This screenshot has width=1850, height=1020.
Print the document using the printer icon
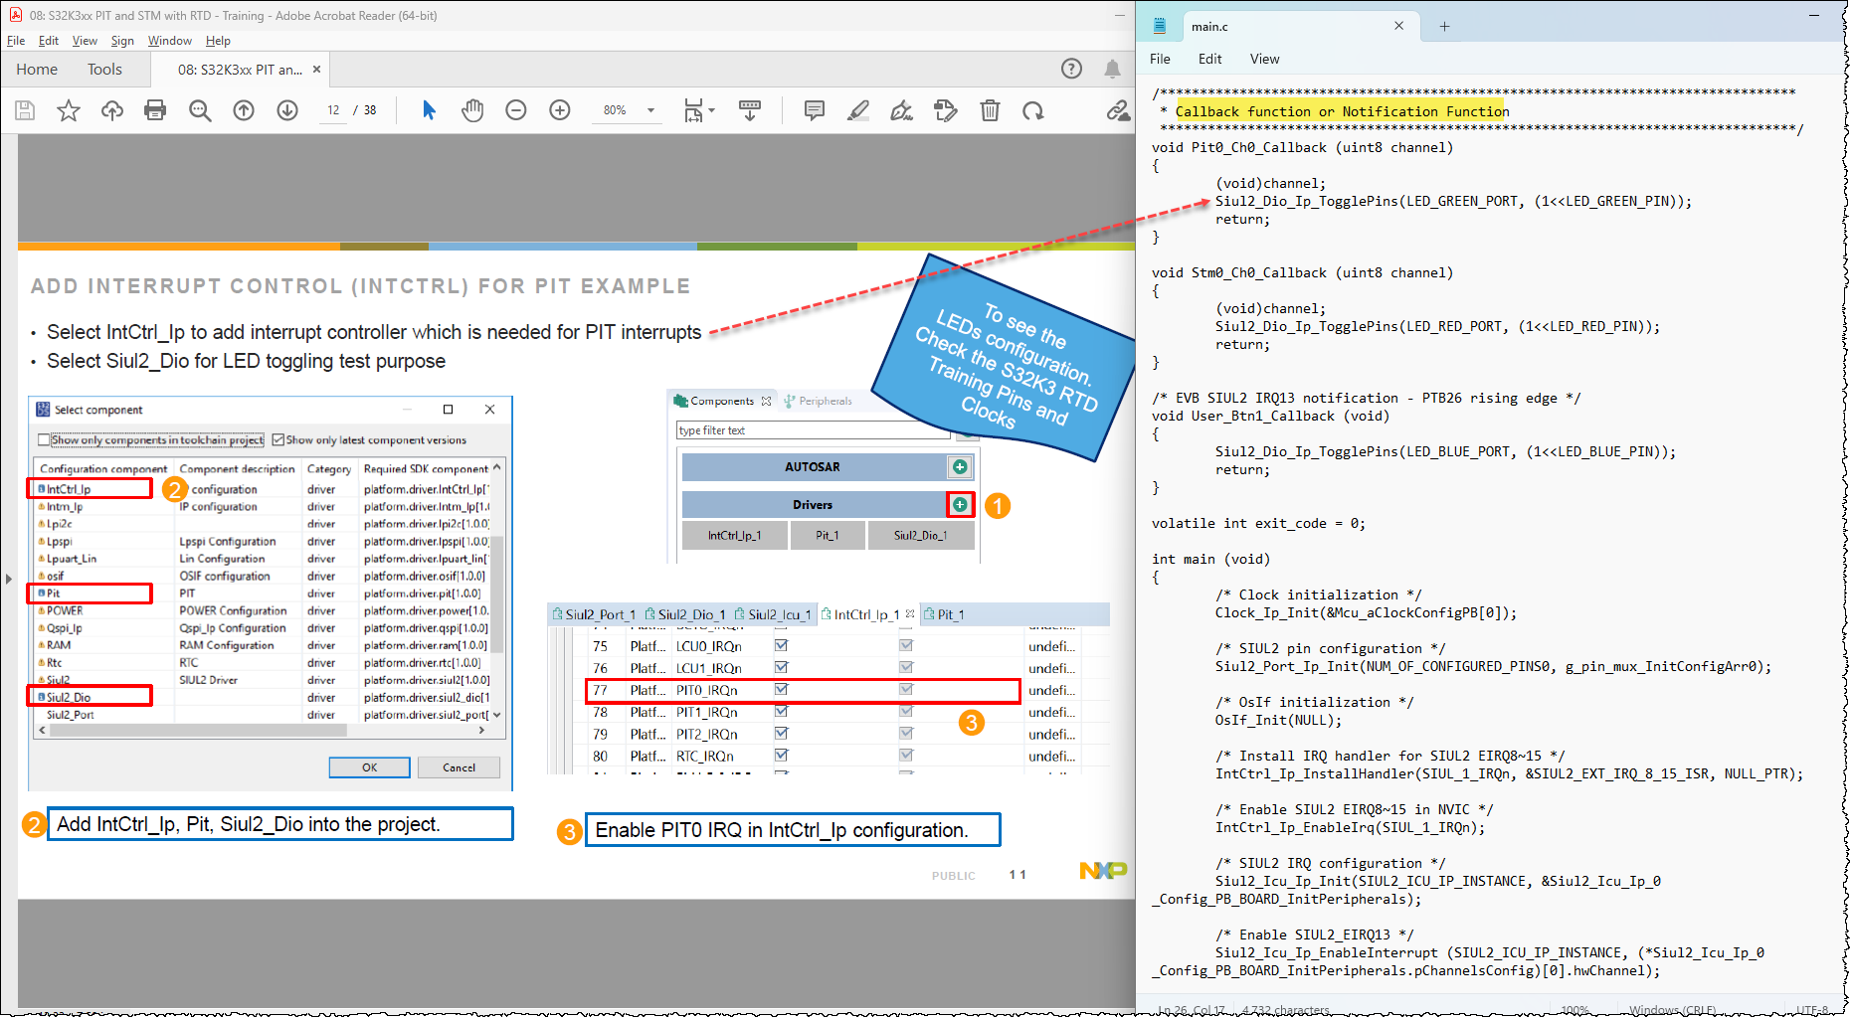point(155,110)
